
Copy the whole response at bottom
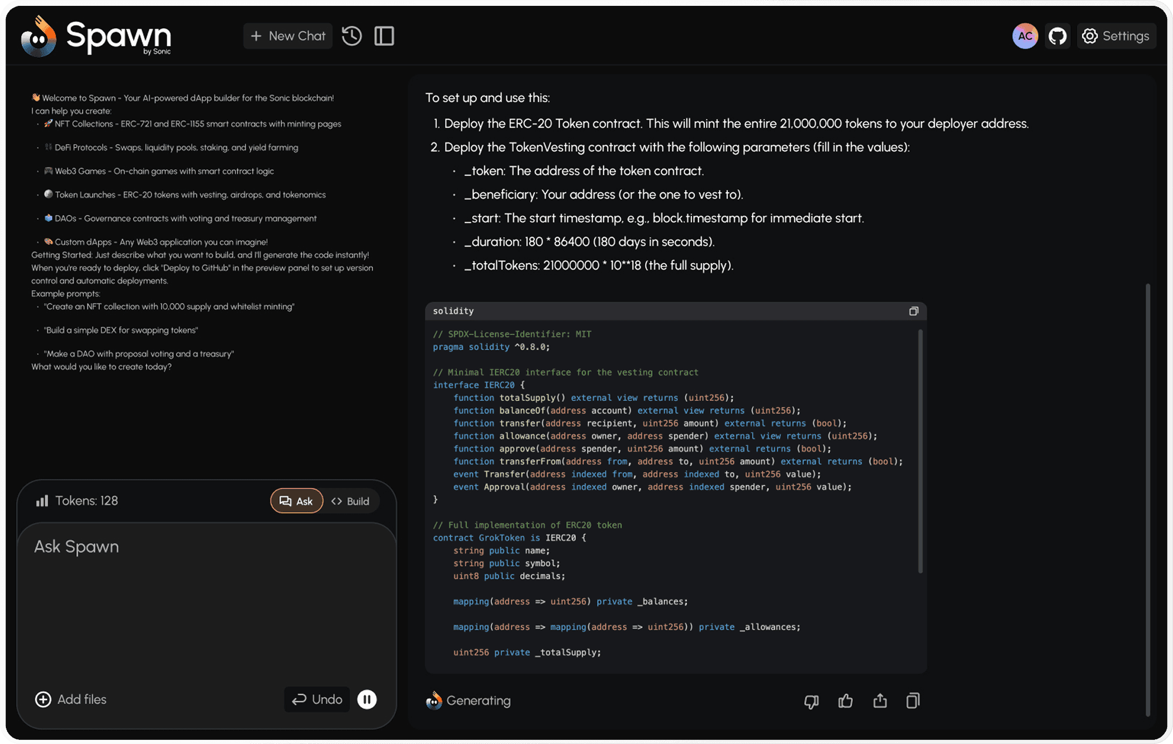click(913, 701)
